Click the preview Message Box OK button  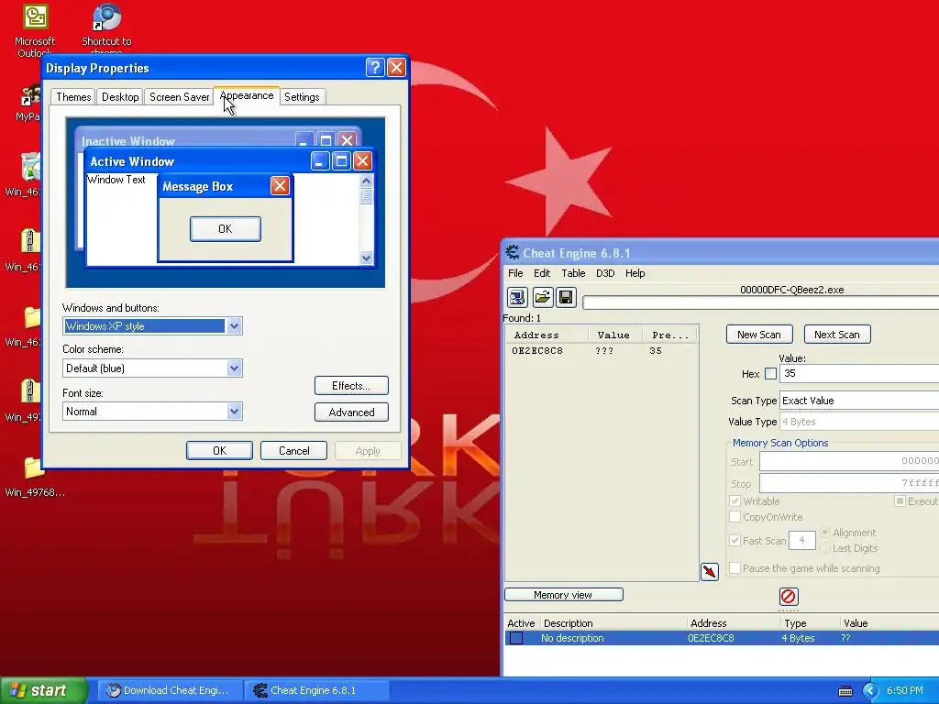click(226, 228)
